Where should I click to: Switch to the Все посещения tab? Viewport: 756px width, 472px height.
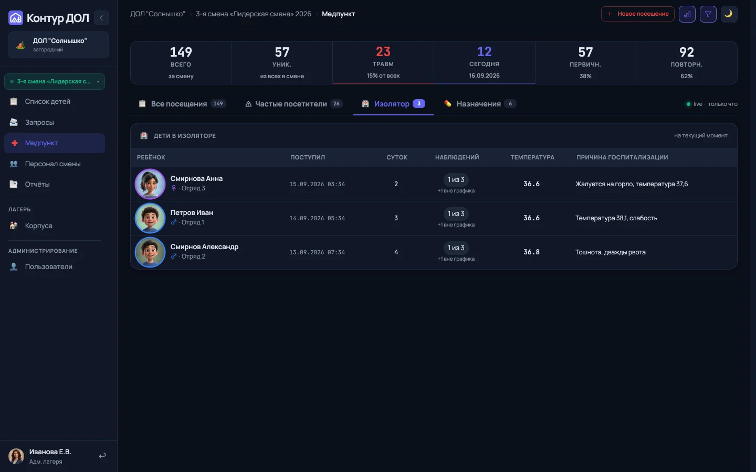pos(182,104)
